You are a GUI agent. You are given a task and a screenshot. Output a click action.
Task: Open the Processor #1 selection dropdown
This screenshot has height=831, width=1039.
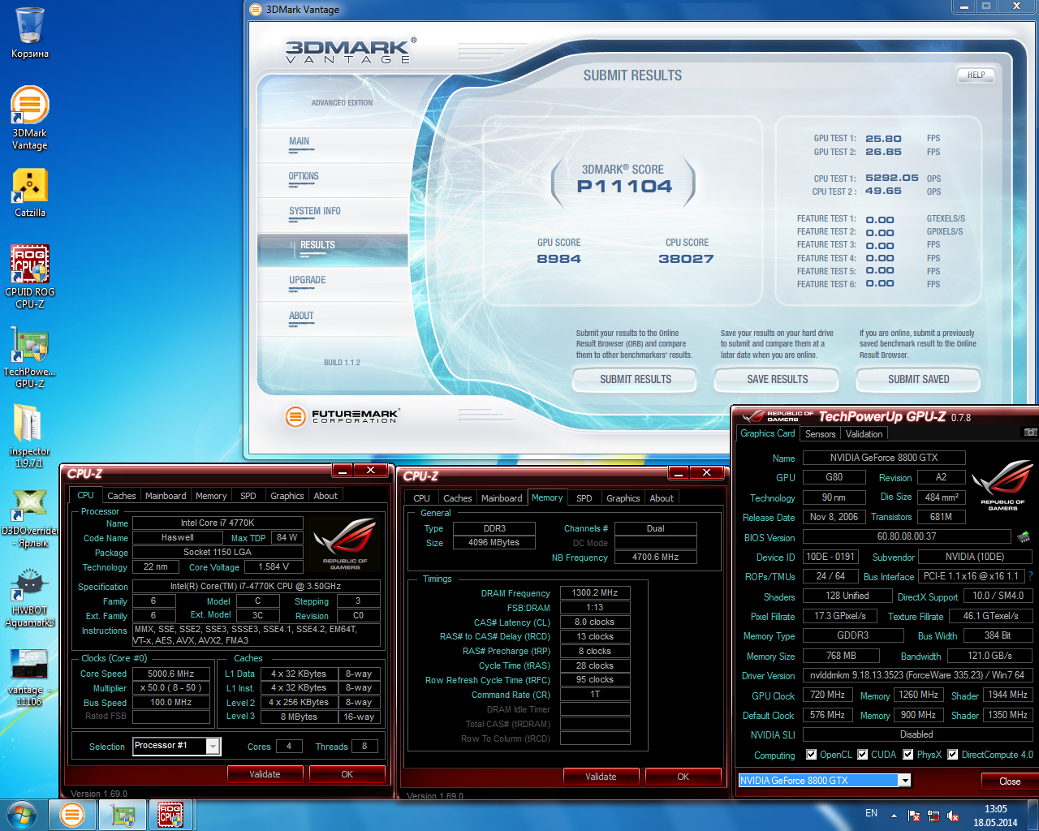click(213, 746)
